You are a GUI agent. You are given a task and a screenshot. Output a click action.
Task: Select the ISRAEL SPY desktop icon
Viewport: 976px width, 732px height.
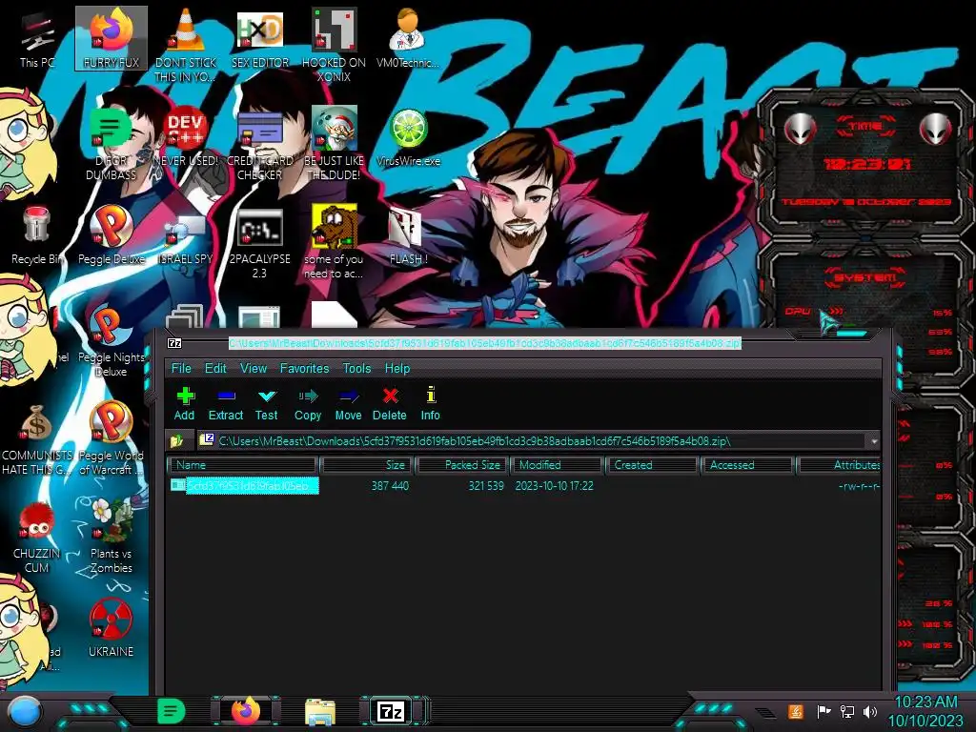[186, 239]
